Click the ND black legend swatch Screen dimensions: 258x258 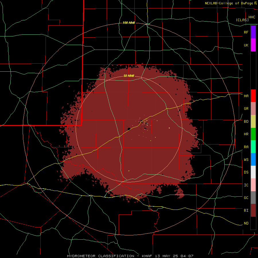(x=253, y=223)
